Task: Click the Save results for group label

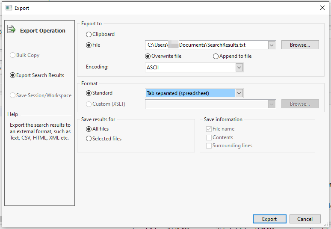Action: click(98, 119)
